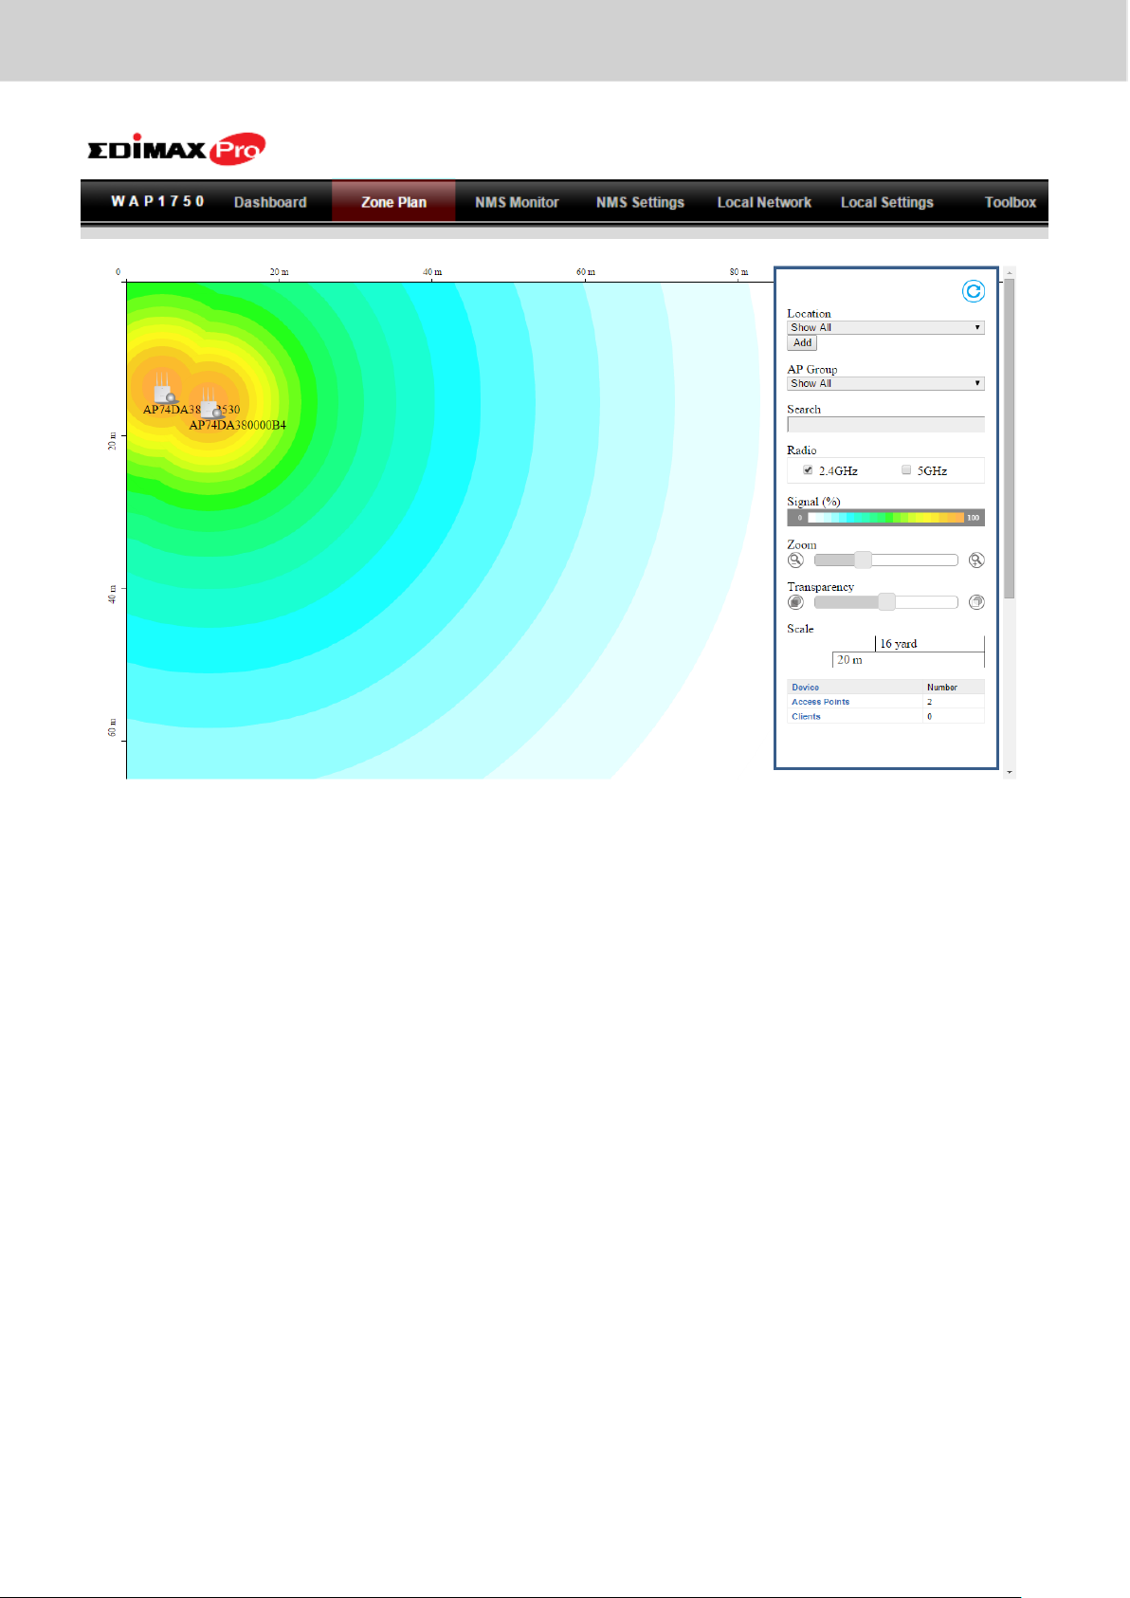Switch to the Zone Plan tab
1130x1598 pixels.
[x=393, y=202]
